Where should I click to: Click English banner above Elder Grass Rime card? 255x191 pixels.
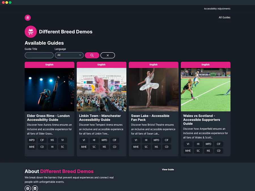[x=49, y=65]
